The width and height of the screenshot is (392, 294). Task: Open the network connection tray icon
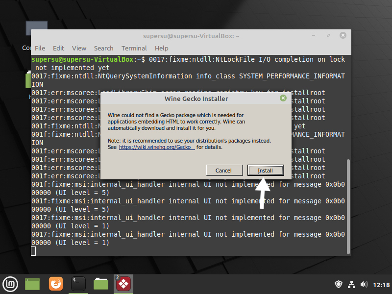tap(351, 285)
